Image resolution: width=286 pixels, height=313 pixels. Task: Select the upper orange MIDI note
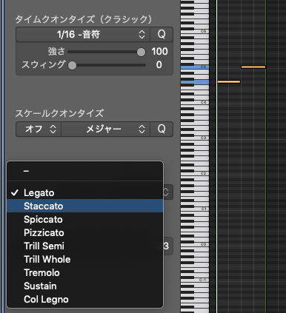pos(253,67)
